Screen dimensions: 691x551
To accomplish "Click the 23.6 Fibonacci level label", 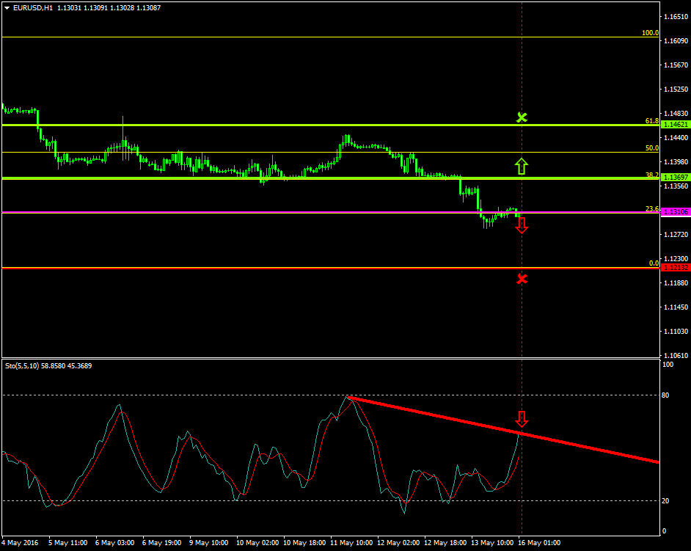I will [x=650, y=209].
